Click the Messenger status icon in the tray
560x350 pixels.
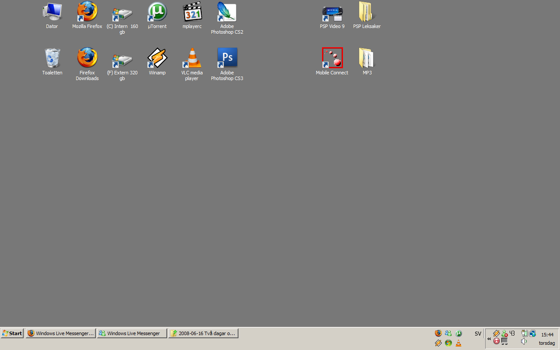pos(504,333)
